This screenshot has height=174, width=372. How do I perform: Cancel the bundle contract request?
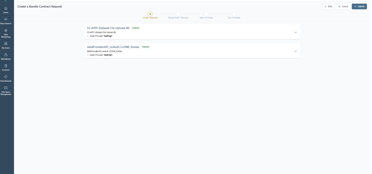[343, 6]
